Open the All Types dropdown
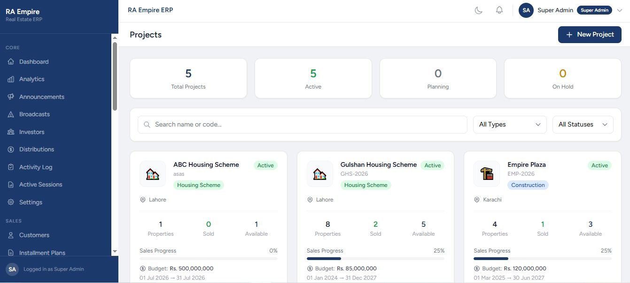 [510, 125]
